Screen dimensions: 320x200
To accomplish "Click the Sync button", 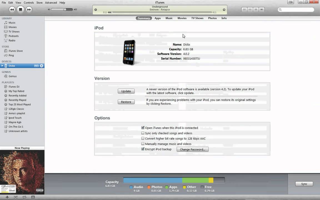I will [304, 184].
